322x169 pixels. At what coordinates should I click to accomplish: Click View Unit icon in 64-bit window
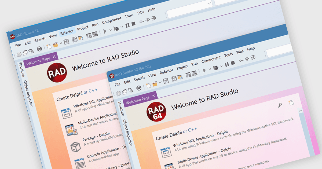pos(118,93)
